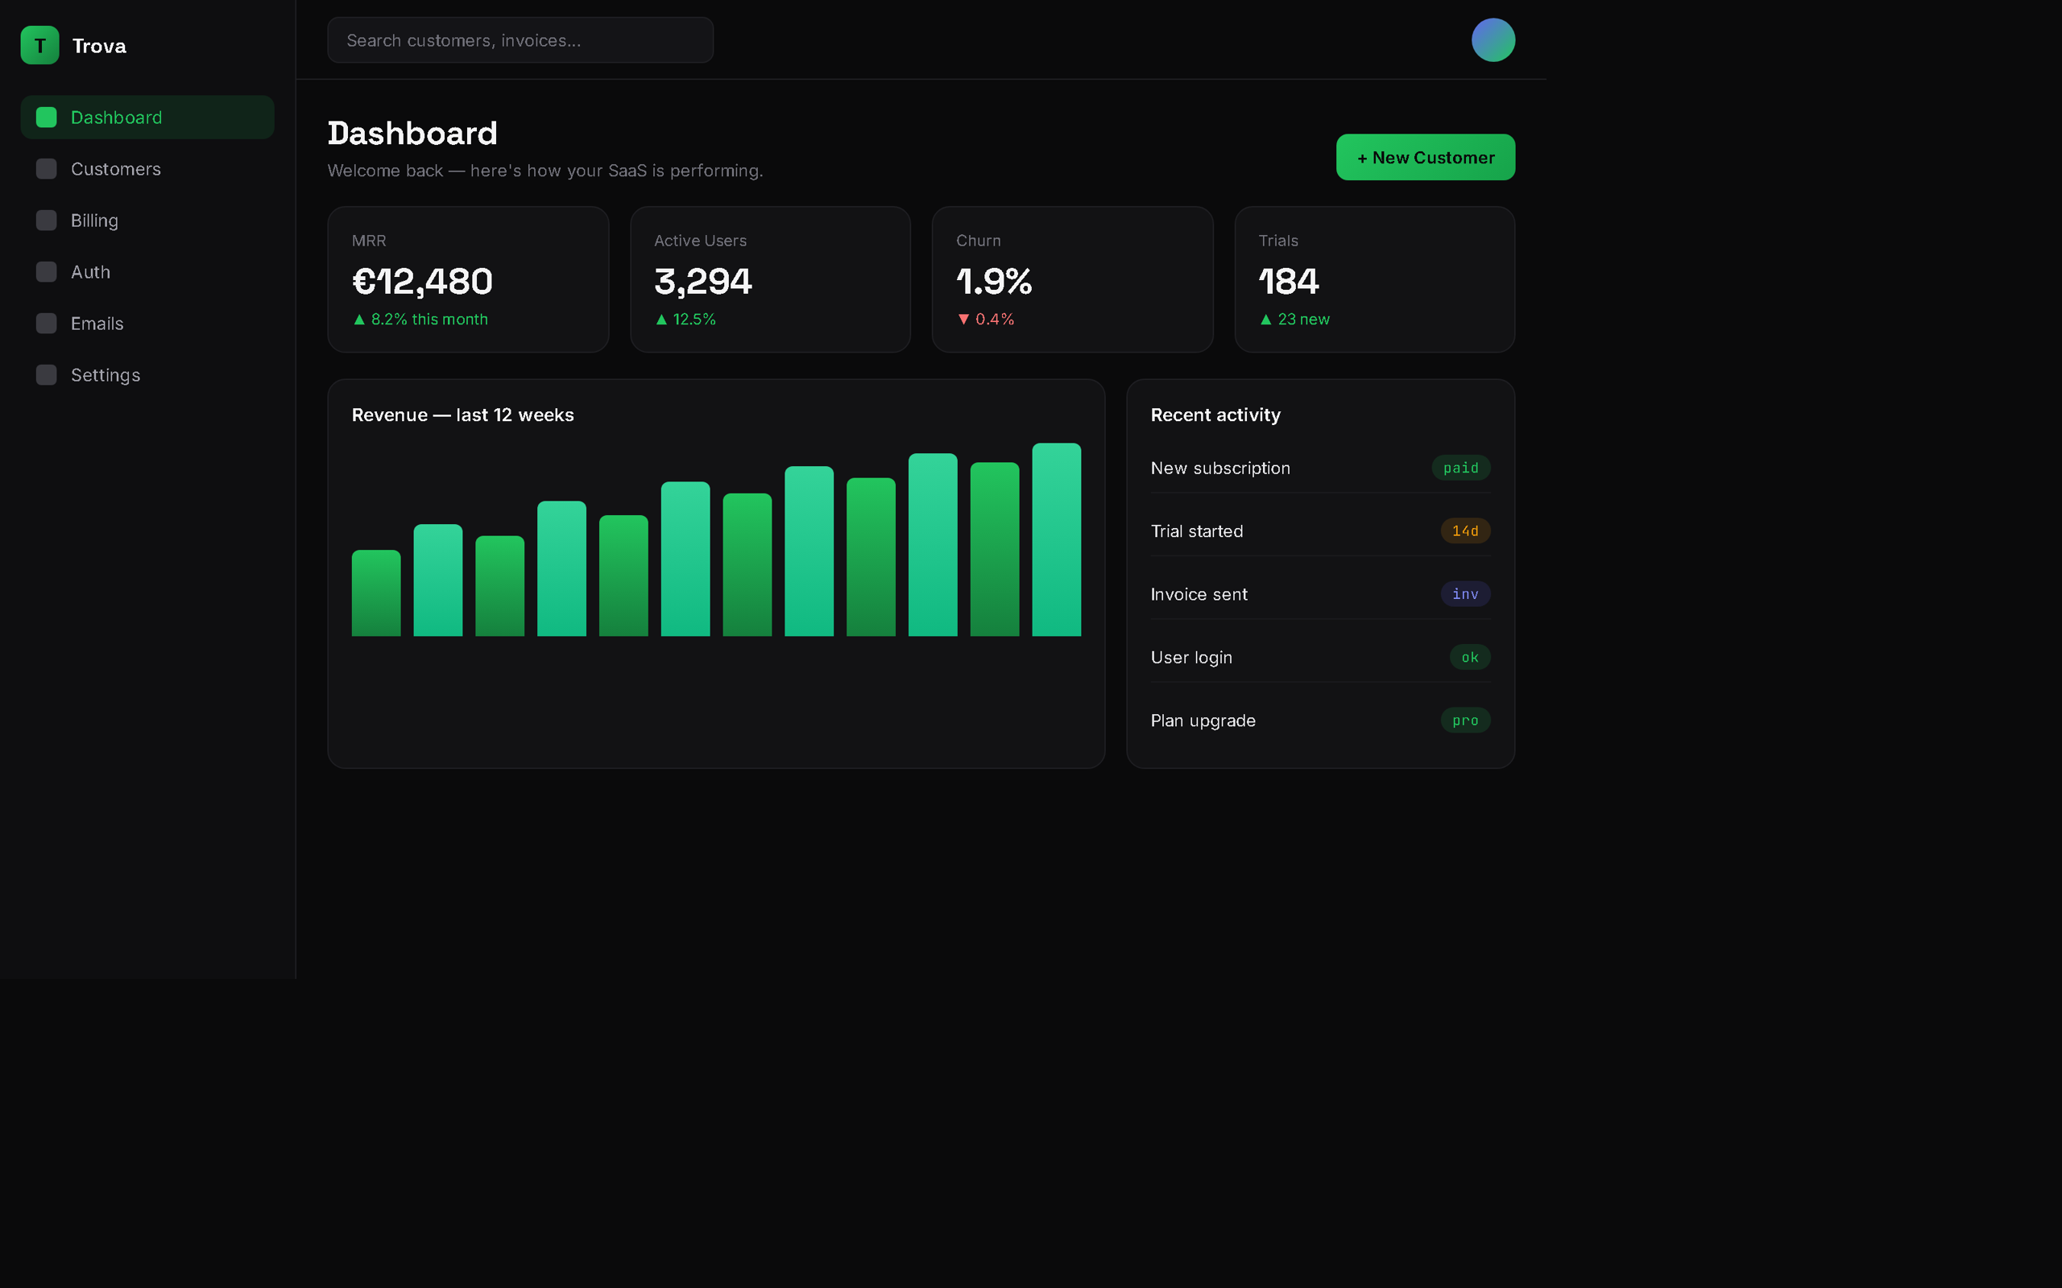Click the Trials value 184

(x=1288, y=281)
